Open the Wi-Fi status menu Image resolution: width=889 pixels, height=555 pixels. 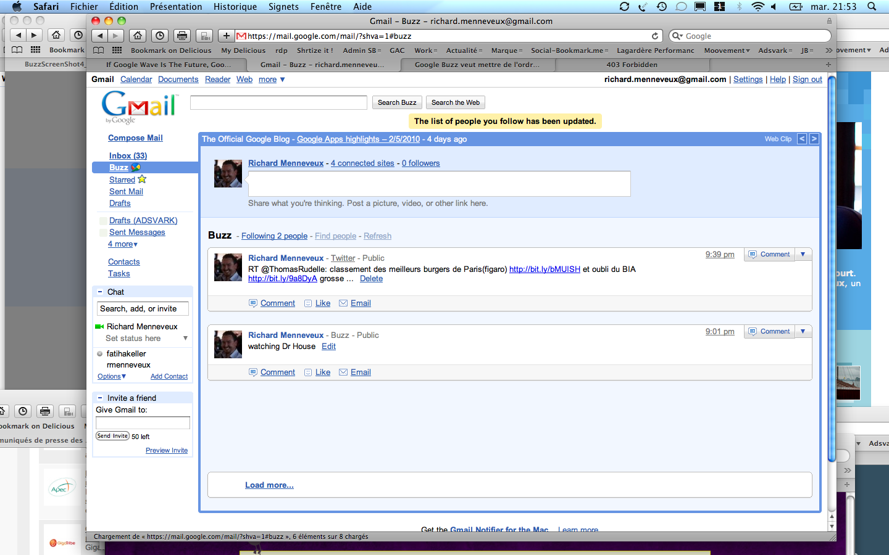pos(758,6)
